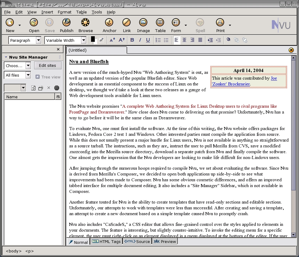This screenshot has width=299, height=257.
Task: Open the Variable Width font dropdown
Action: [x=84, y=40]
